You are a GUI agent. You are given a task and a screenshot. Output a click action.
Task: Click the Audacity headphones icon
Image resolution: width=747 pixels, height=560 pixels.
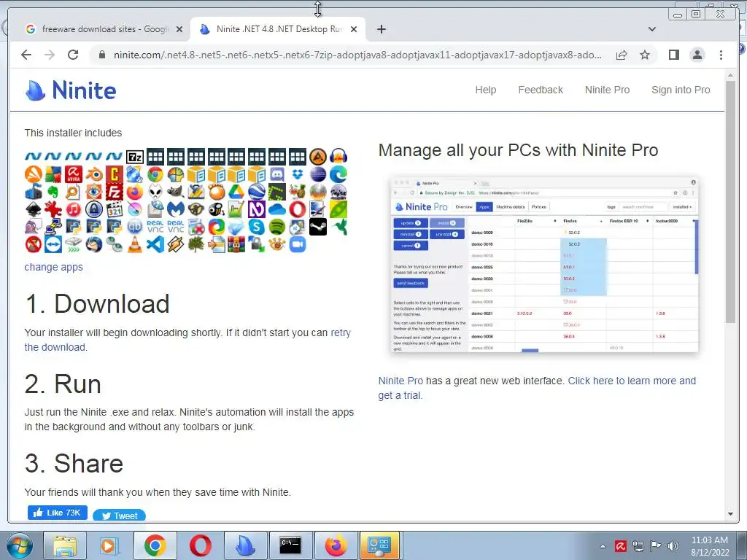(x=338, y=157)
